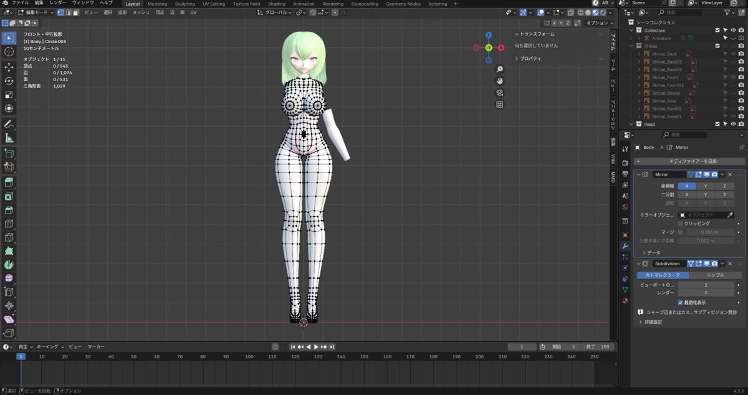Screen dimensions: 748x395
Task: Select the Move tool in the left toolbar
Action: 9,67
